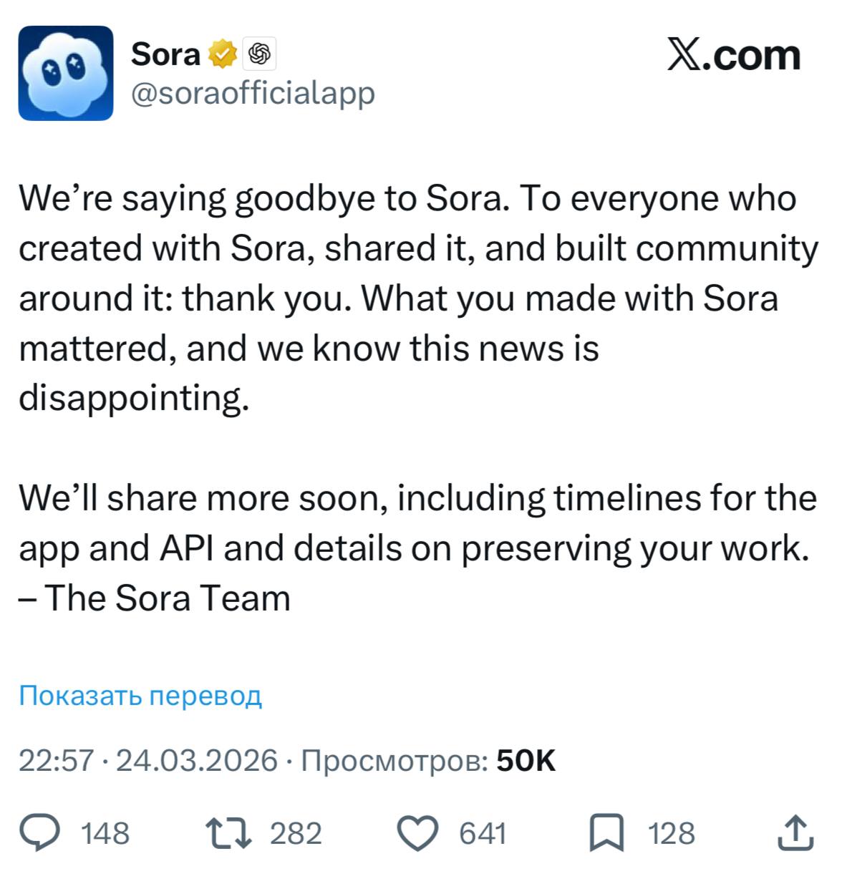
Task: Bookmark the post with bookmark icon
Action: [606, 833]
